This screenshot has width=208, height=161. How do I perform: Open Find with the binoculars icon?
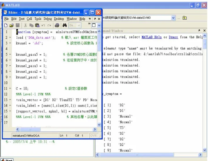click(x=65, y=25)
